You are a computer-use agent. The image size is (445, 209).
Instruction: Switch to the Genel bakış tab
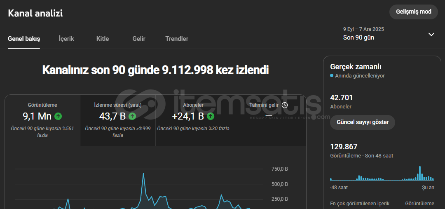(x=24, y=39)
